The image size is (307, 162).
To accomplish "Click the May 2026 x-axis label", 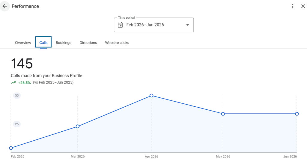I will pos(223,157).
